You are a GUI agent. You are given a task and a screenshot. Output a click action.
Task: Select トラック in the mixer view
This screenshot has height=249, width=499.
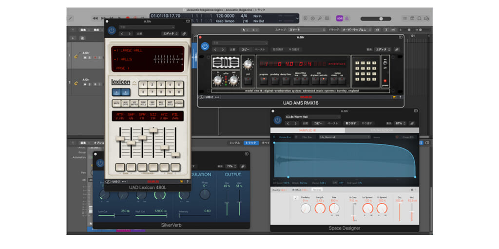pyautogui.click(x=251, y=143)
